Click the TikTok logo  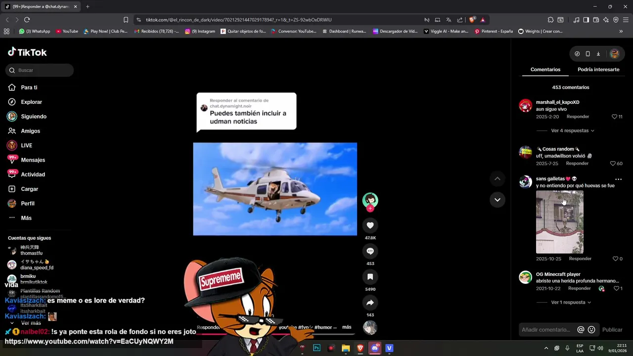tap(27, 52)
